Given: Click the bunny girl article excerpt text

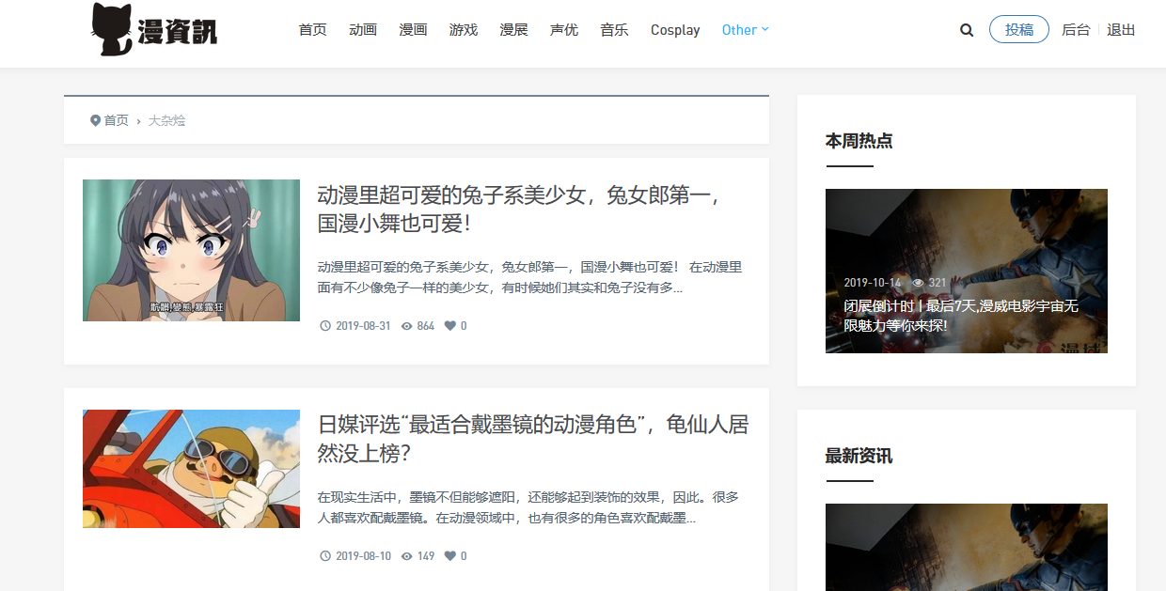Looking at the screenshot, I should click(529, 277).
